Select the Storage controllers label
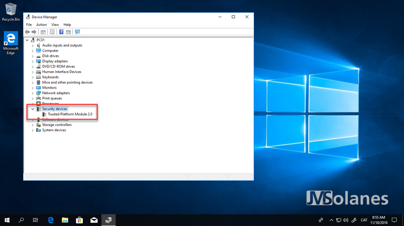Viewport: 404px width, 226px height. click(57, 125)
